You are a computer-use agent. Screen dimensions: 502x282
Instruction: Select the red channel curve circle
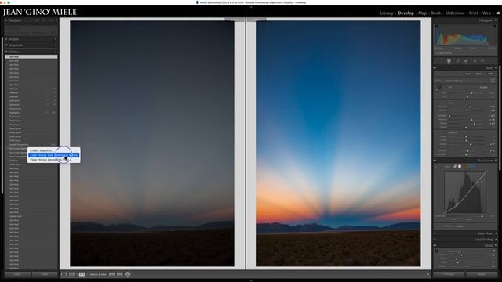coord(464,167)
